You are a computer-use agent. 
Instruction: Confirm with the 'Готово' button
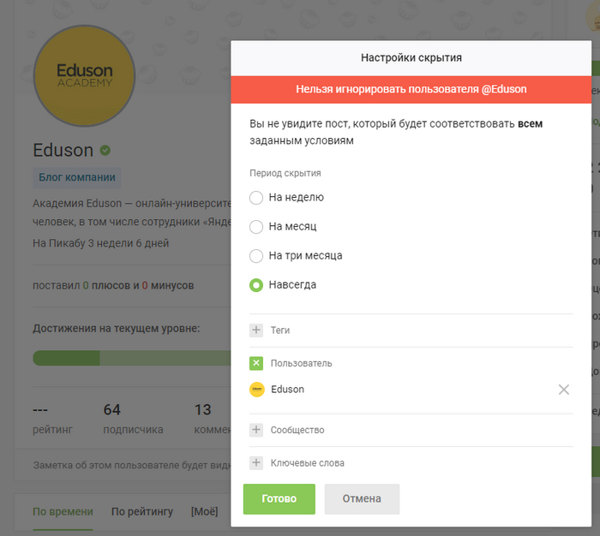(x=279, y=499)
